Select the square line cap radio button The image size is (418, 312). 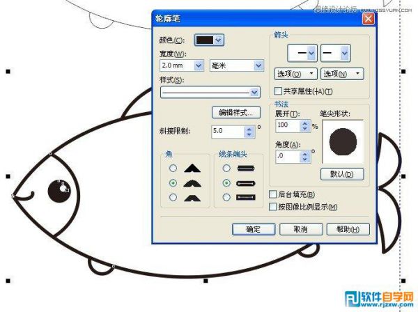226,197
